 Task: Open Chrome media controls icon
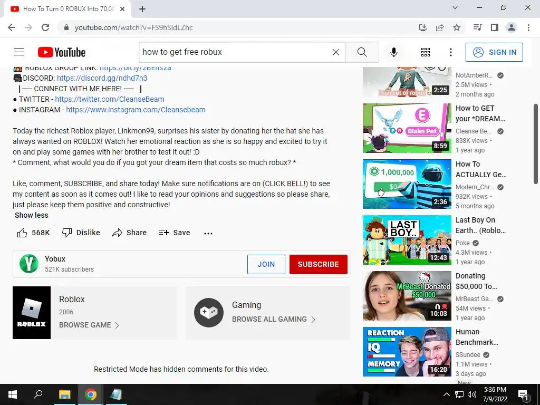click(x=477, y=27)
